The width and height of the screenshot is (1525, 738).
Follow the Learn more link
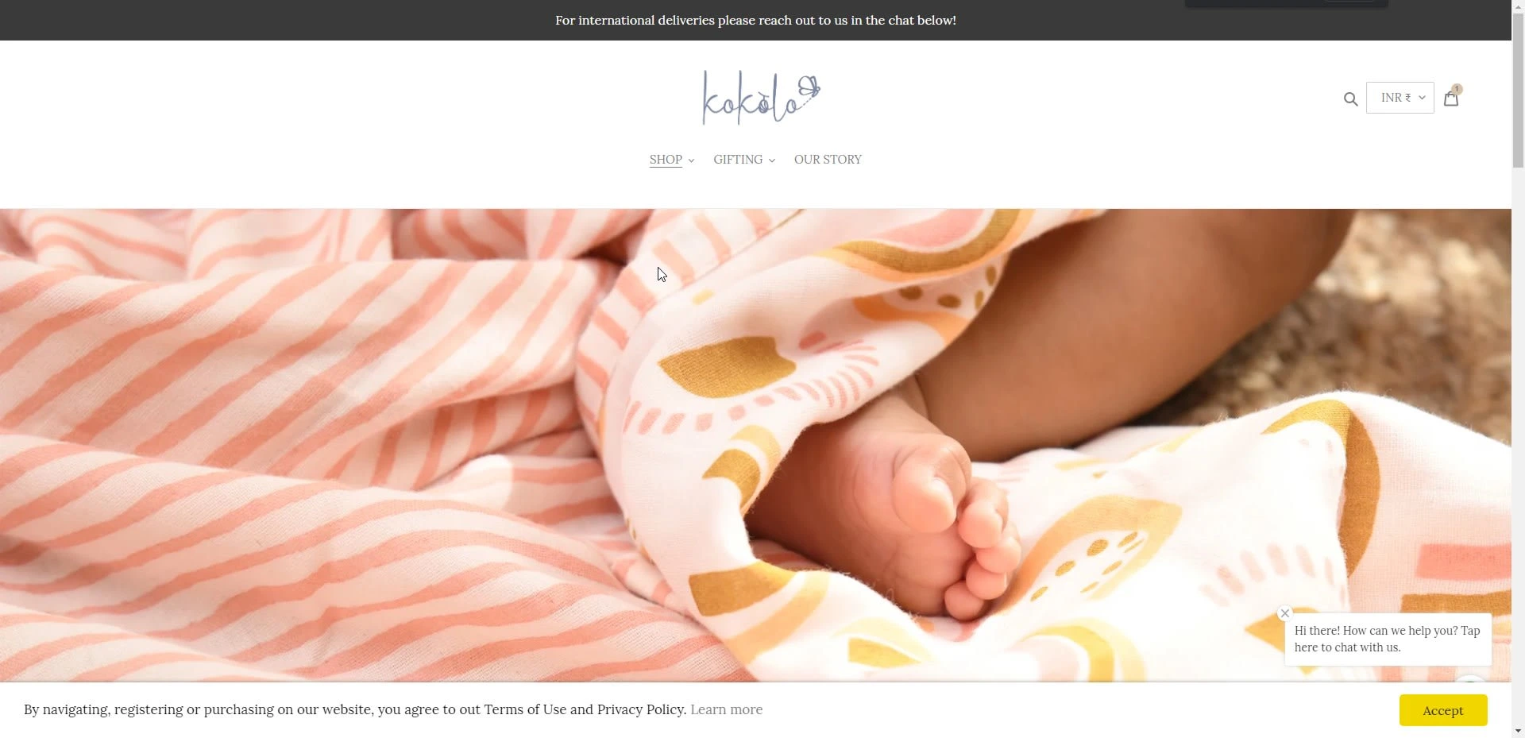(x=726, y=709)
